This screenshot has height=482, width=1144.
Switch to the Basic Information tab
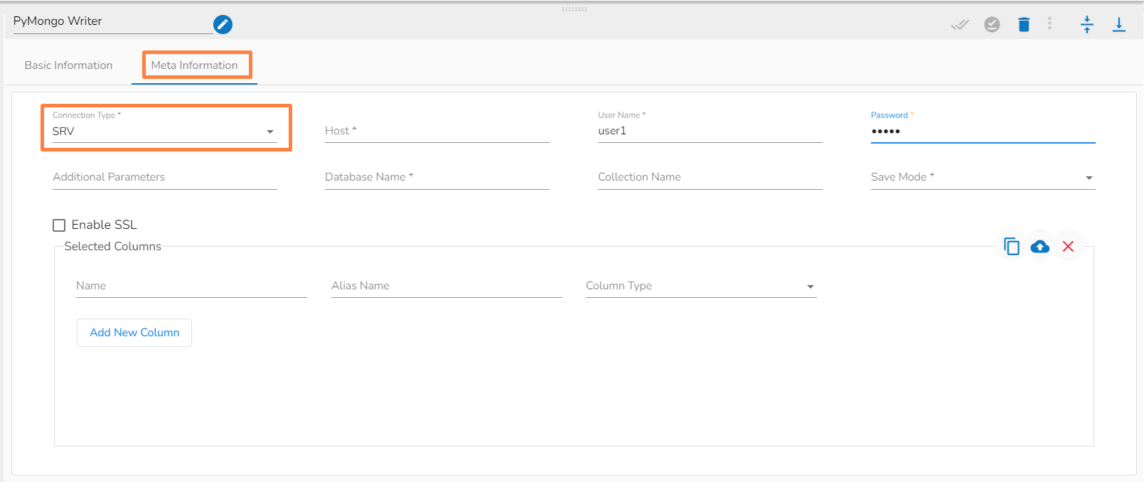tap(68, 65)
